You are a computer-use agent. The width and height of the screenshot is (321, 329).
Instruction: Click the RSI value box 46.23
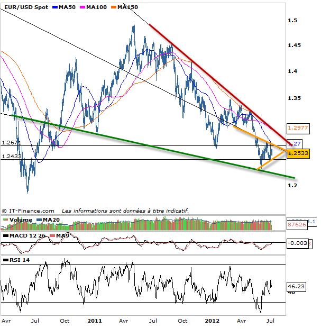pyautogui.click(x=296, y=286)
